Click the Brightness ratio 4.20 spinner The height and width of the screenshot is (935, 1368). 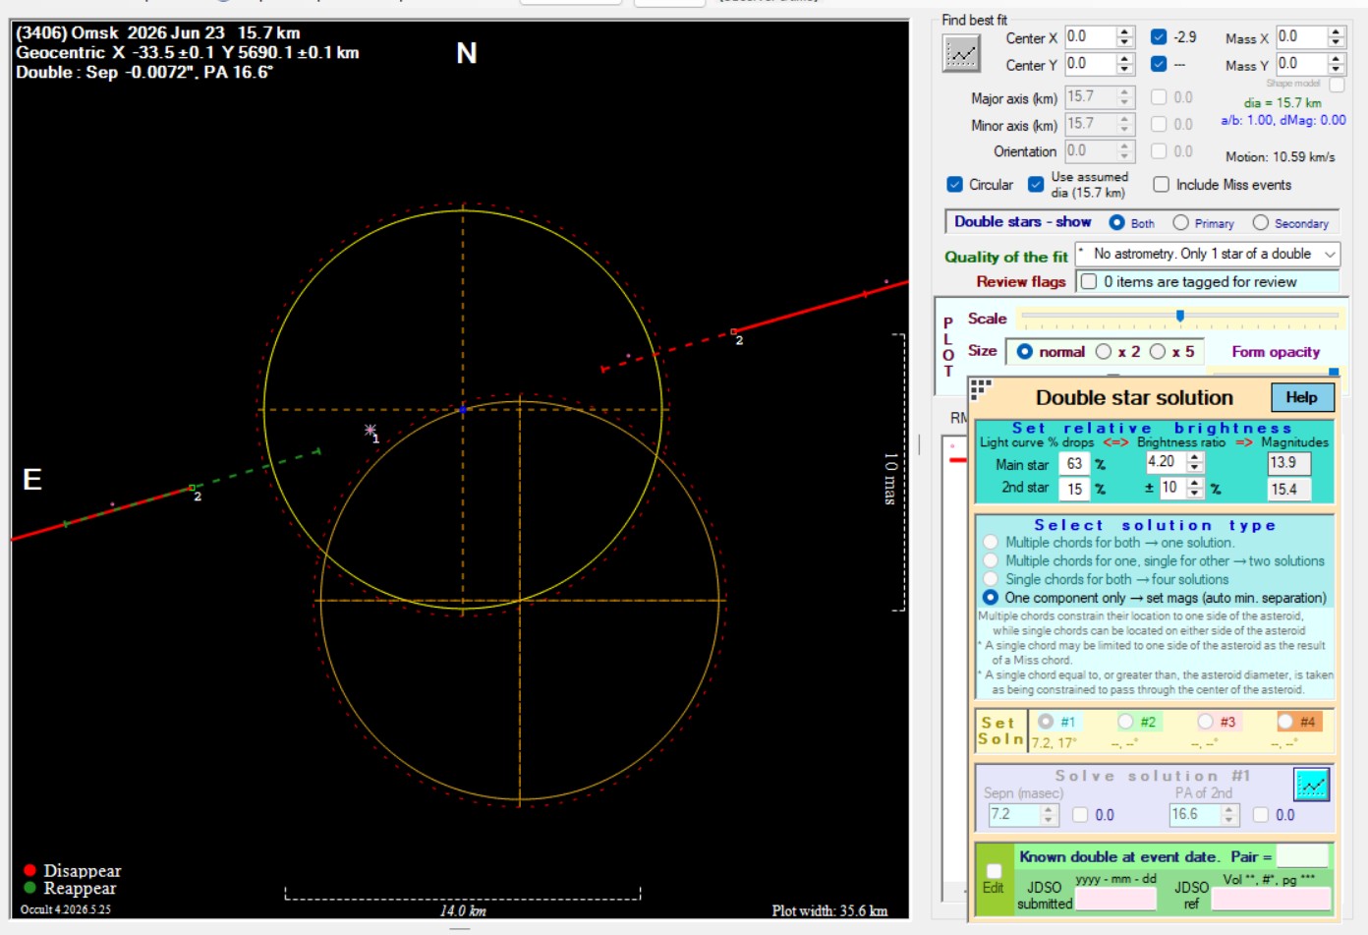tap(1195, 462)
